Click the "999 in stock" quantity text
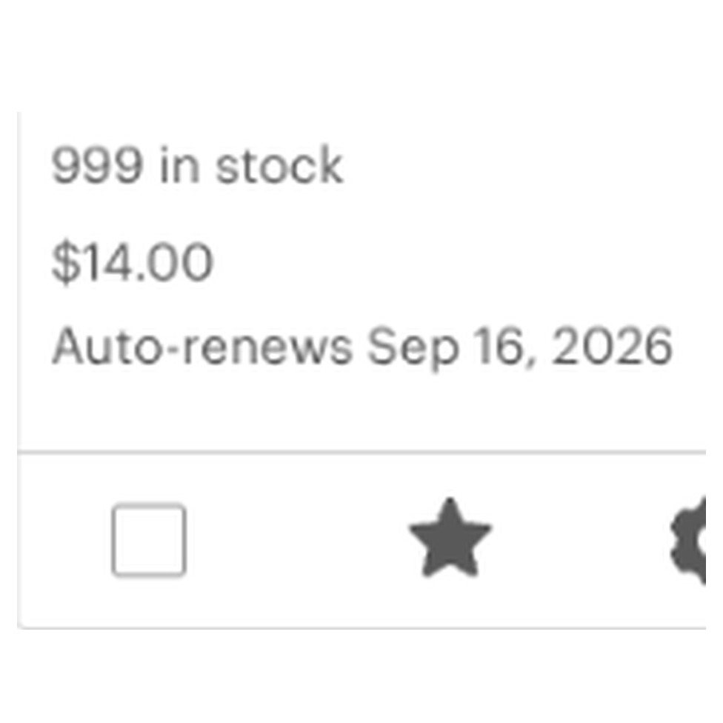Screen dimensions: 723x723 [197, 165]
